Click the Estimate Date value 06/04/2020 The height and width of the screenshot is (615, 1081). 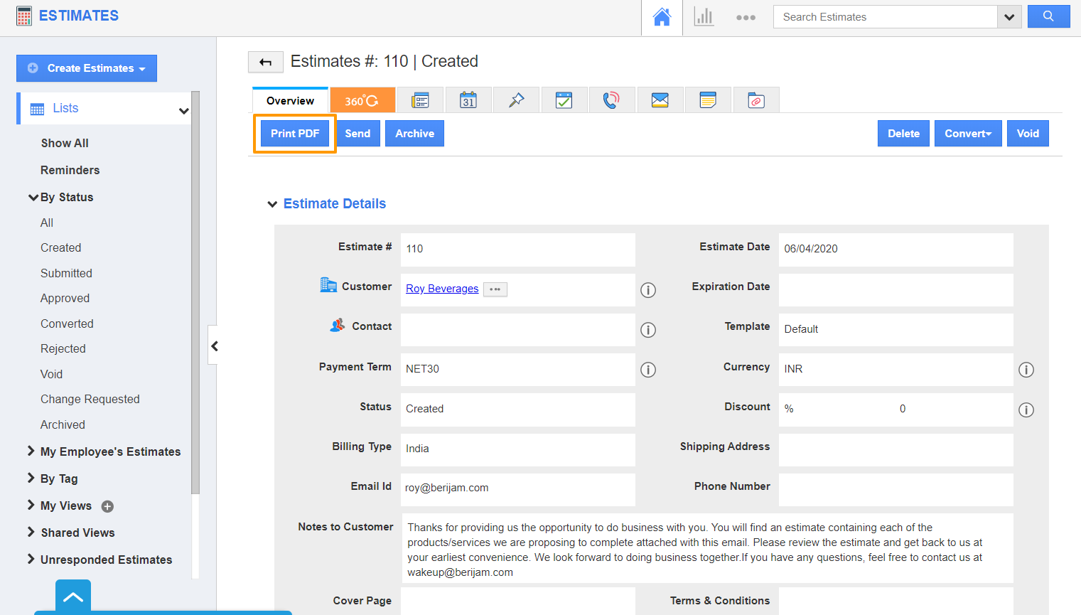811,249
